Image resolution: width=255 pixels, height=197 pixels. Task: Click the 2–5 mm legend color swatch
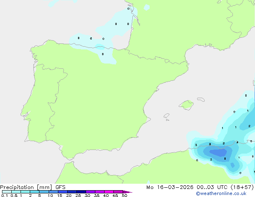(x=35, y=192)
